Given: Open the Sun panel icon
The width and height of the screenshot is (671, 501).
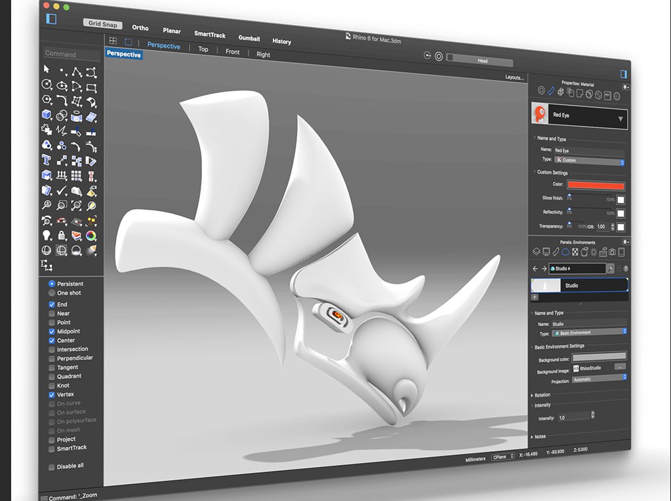Looking at the screenshot, I should [x=593, y=252].
